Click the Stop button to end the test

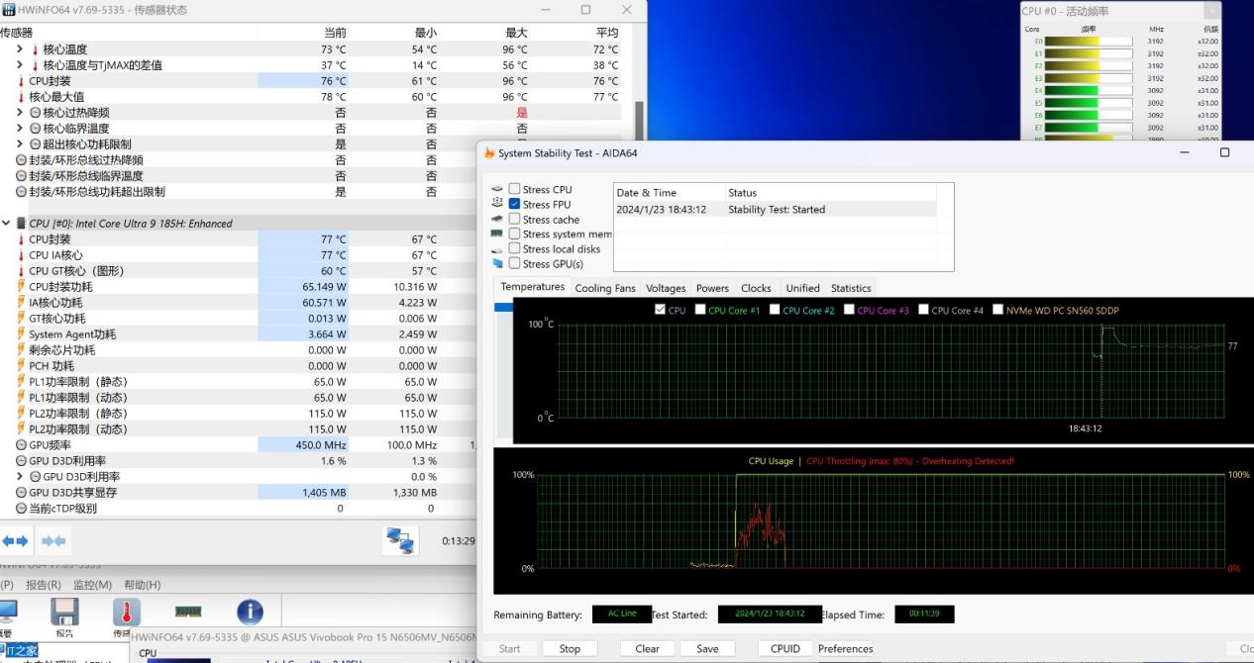click(x=570, y=648)
